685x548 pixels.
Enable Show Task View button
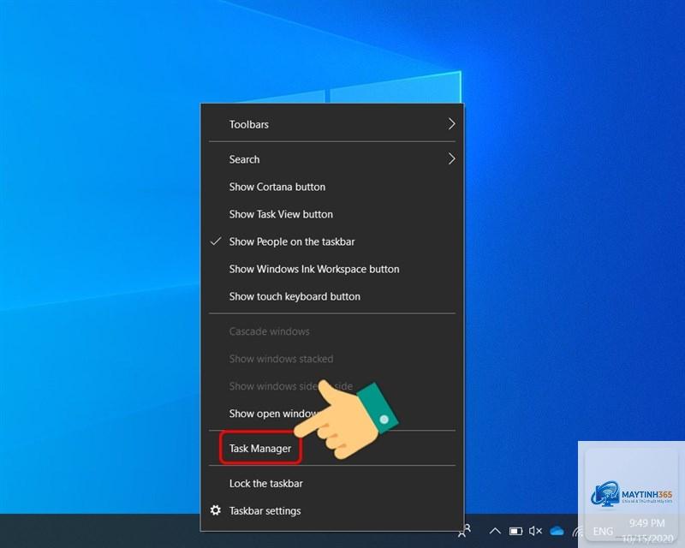pyautogui.click(x=332, y=214)
